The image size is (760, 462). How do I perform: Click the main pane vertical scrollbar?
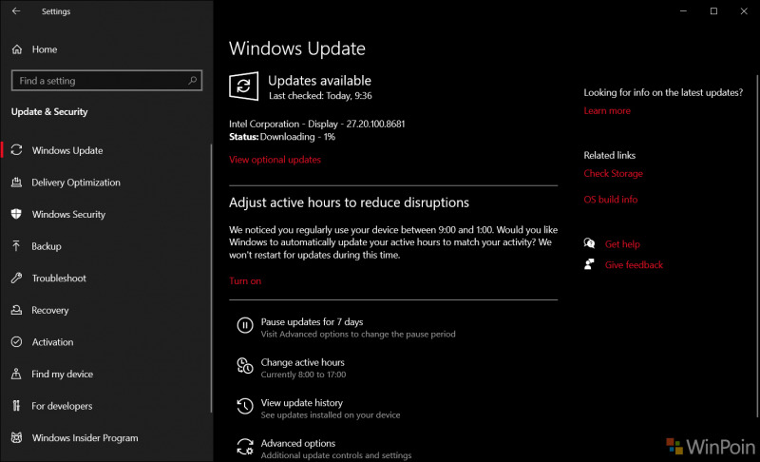tap(757, 245)
